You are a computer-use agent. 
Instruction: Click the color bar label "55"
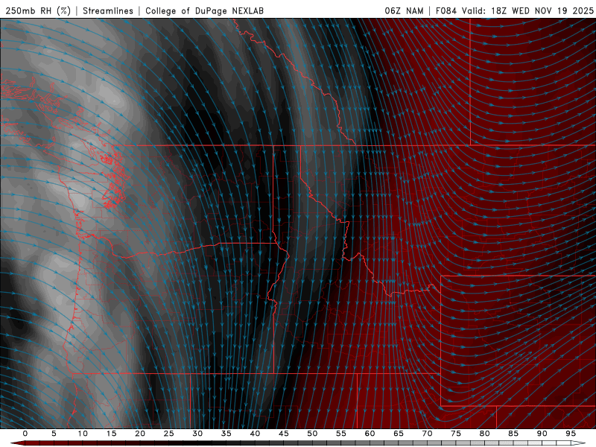click(x=341, y=434)
